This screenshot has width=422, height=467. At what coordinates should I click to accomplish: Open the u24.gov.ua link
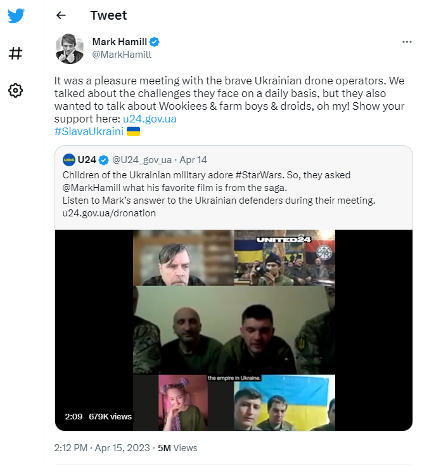click(150, 119)
